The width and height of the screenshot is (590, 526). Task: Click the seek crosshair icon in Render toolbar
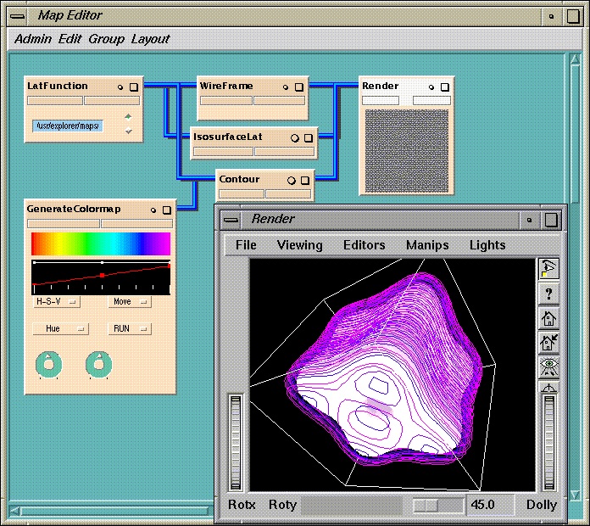pos(548,388)
